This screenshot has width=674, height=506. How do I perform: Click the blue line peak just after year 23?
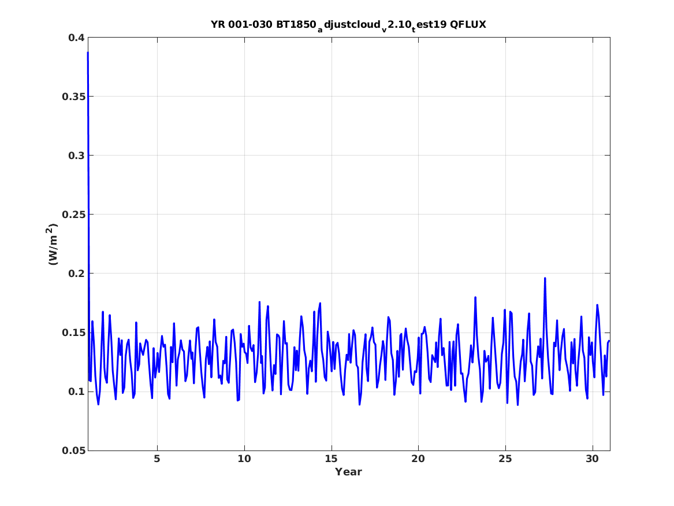(475, 297)
